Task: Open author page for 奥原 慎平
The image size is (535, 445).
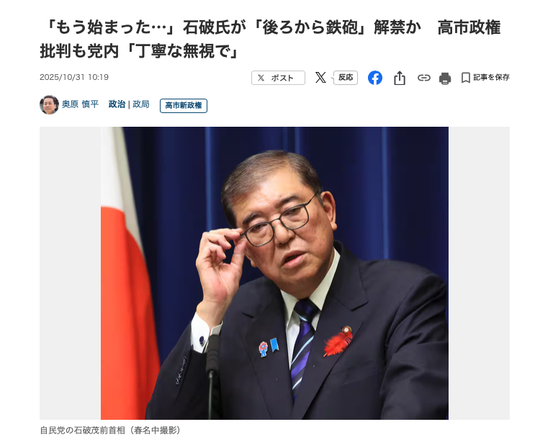Action: (80, 104)
